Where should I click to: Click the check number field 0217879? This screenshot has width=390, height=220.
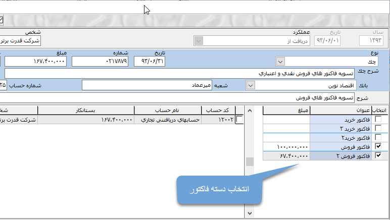100,62
